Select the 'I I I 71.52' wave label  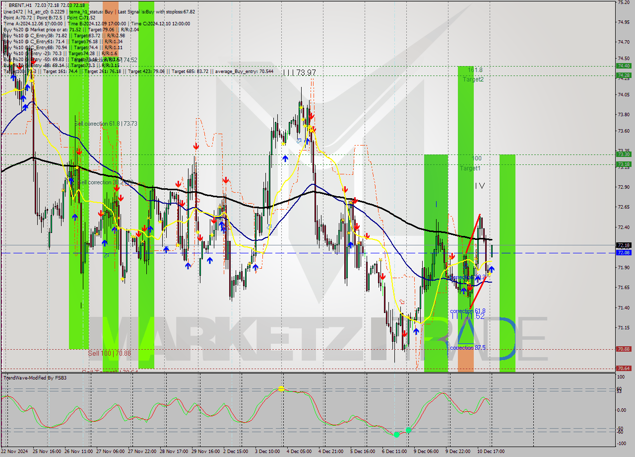467,316
